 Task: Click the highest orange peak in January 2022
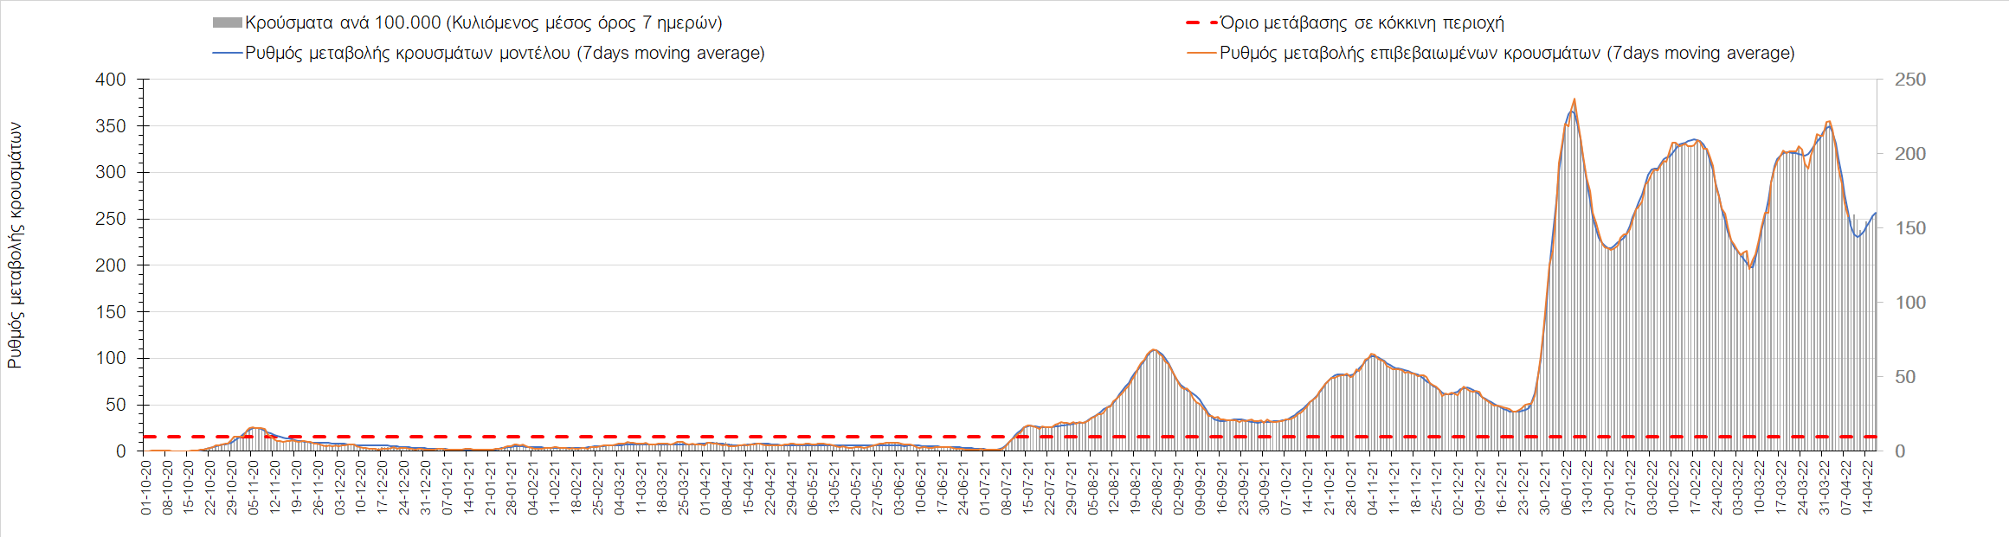1574,99
